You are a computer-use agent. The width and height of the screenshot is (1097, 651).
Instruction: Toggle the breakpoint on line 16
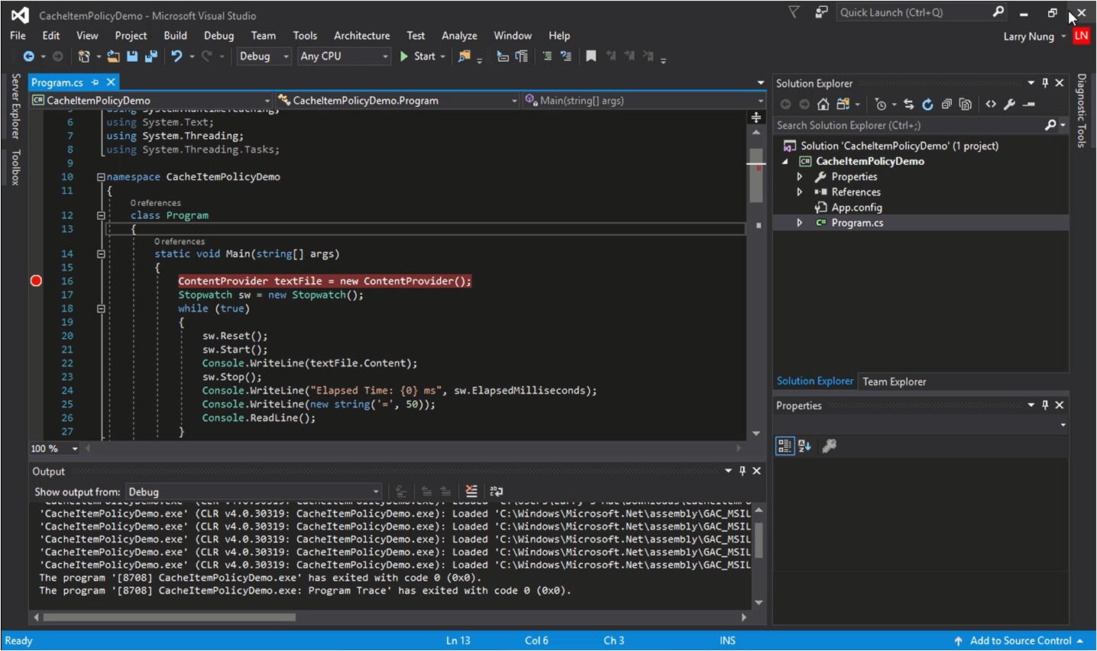pos(36,281)
